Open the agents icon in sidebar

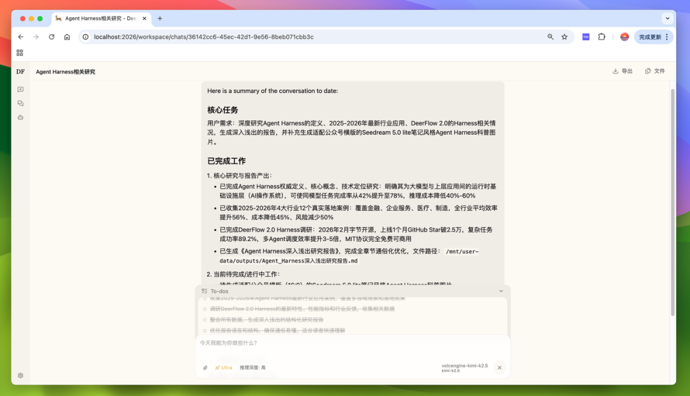click(x=20, y=118)
